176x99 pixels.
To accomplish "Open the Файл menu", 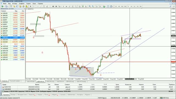I will (x=5, y=4).
